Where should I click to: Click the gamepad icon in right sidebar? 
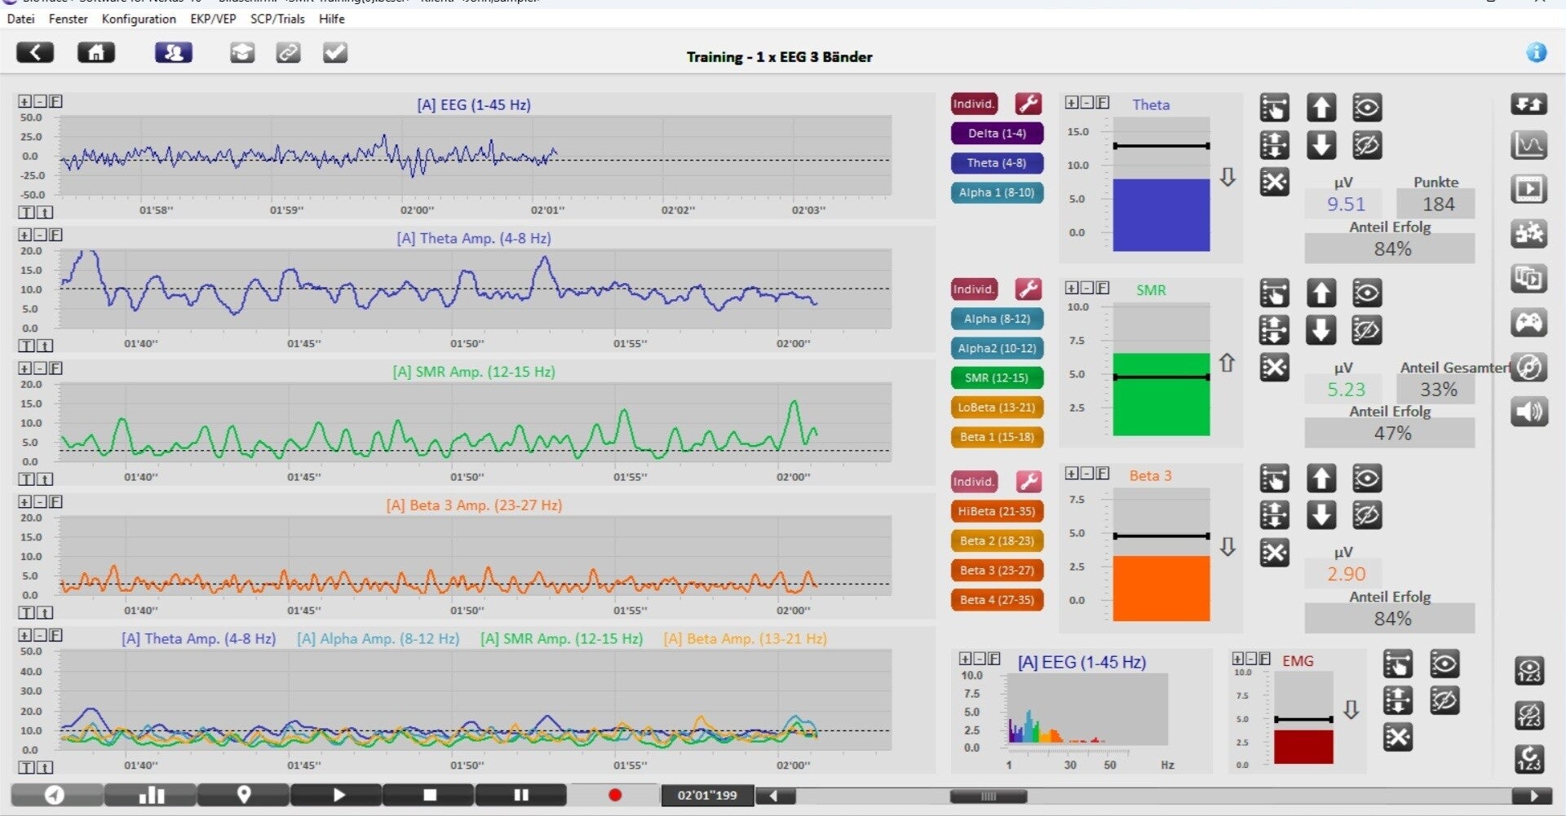click(1528, 322)
